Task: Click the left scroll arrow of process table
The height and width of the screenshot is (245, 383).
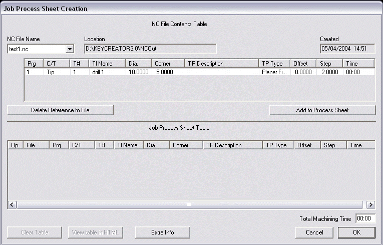Action: pyautogui.click(x=12, y=205)
